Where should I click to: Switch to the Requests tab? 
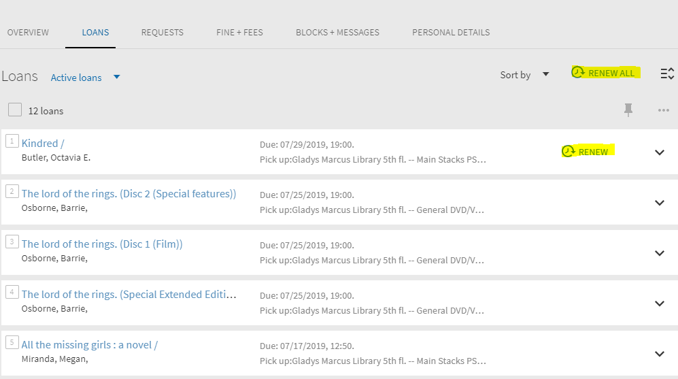(162, 33)
